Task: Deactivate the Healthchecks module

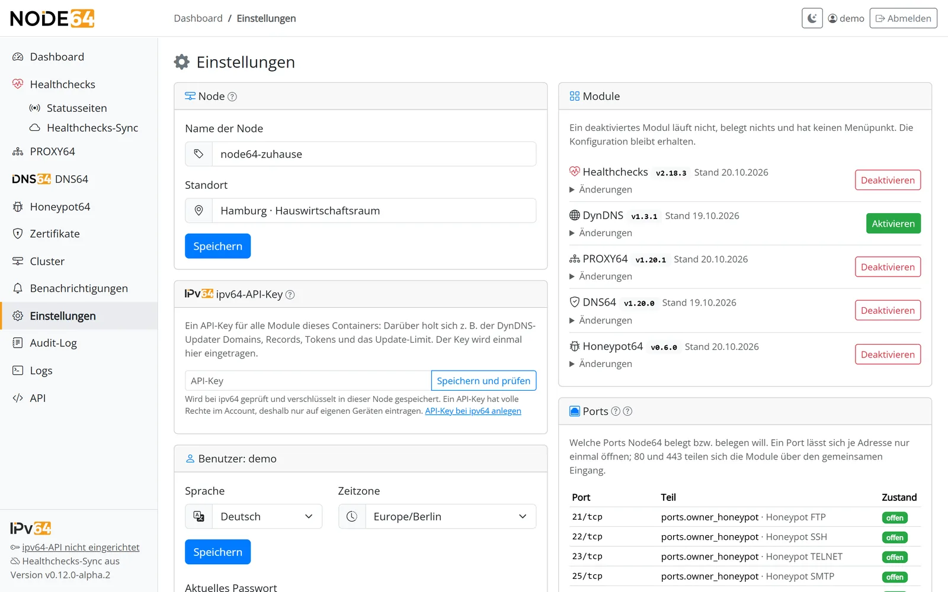Action: tap(888, 180)
